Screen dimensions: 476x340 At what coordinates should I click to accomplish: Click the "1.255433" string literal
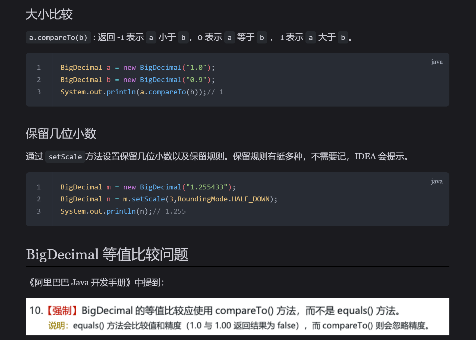coord(207,187)
